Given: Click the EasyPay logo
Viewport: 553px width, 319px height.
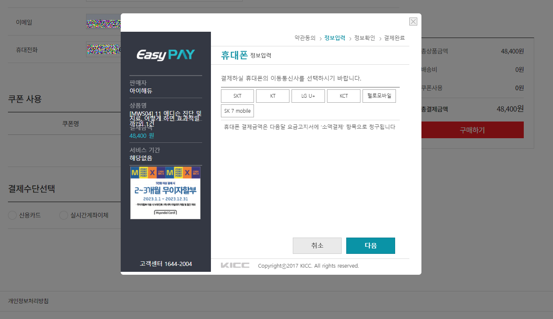Looking at the screenshot, I should (x=166, y=55).
